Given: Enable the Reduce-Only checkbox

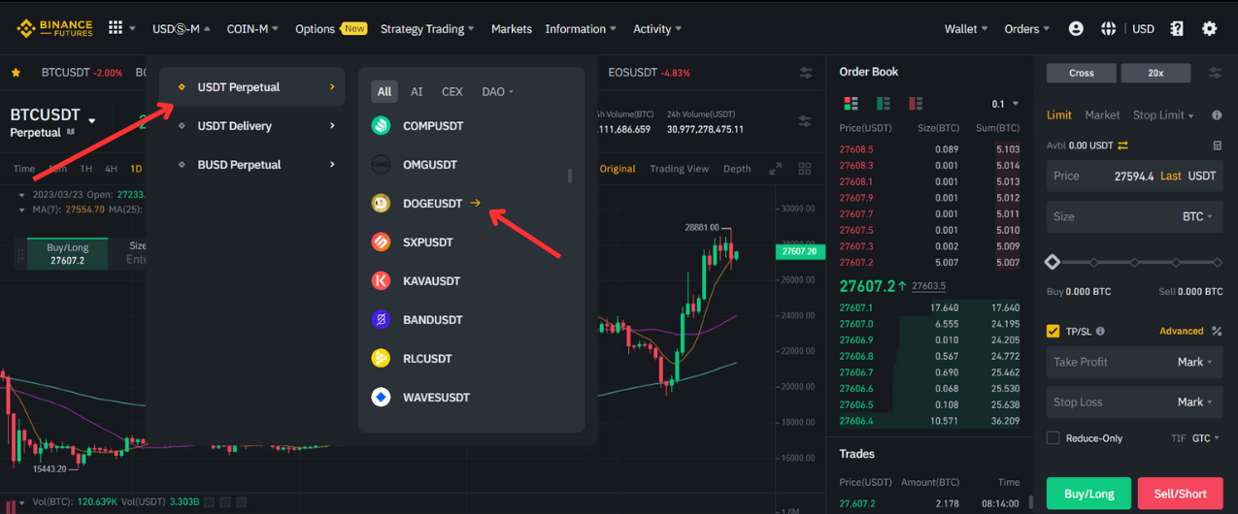Looking at the screenshot, I should [x=1053, y=438].
